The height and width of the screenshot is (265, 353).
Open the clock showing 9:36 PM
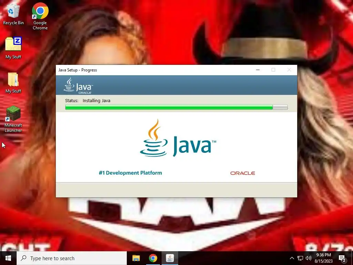pyautogui.click(x=323, y=258)
